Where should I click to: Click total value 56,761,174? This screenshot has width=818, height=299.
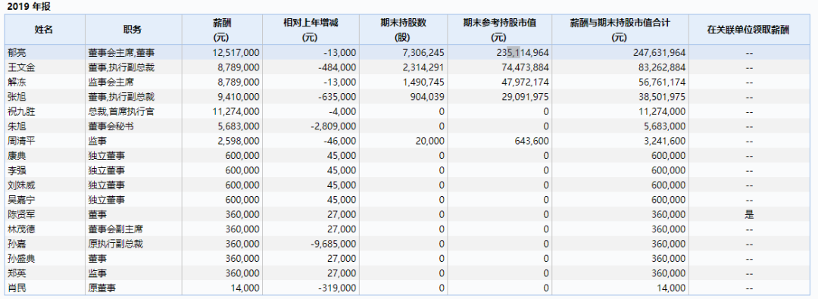click(661, 83)
